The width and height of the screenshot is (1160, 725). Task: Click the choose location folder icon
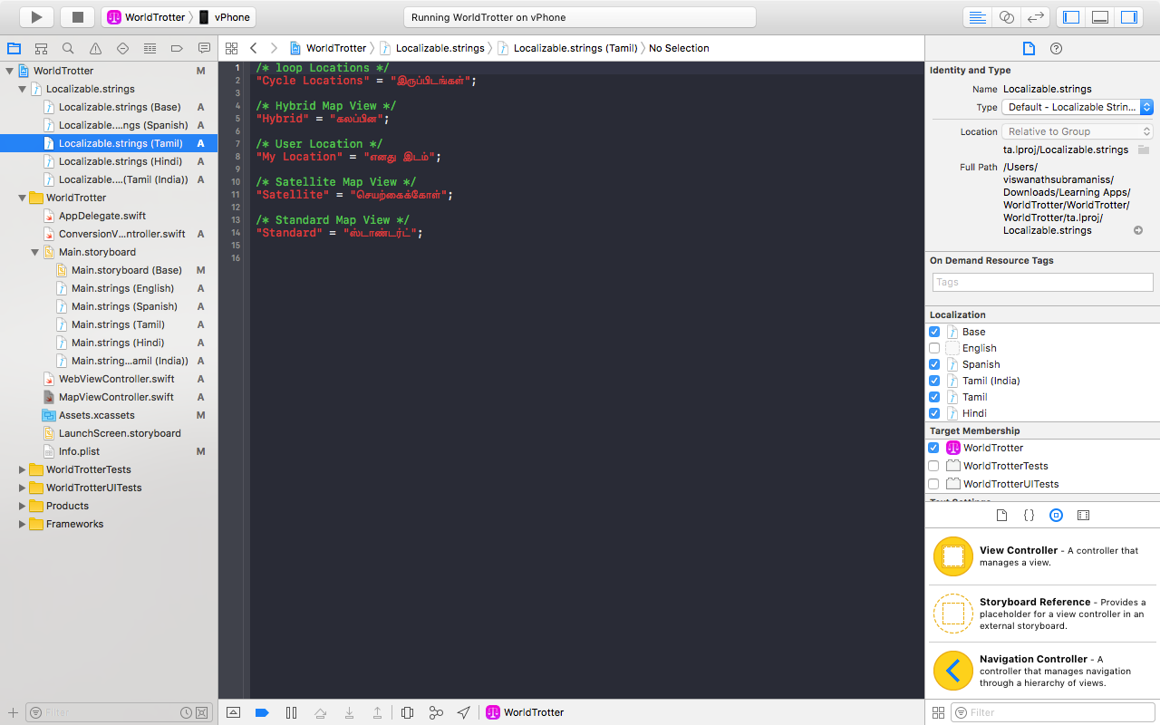click(1144, 150)
